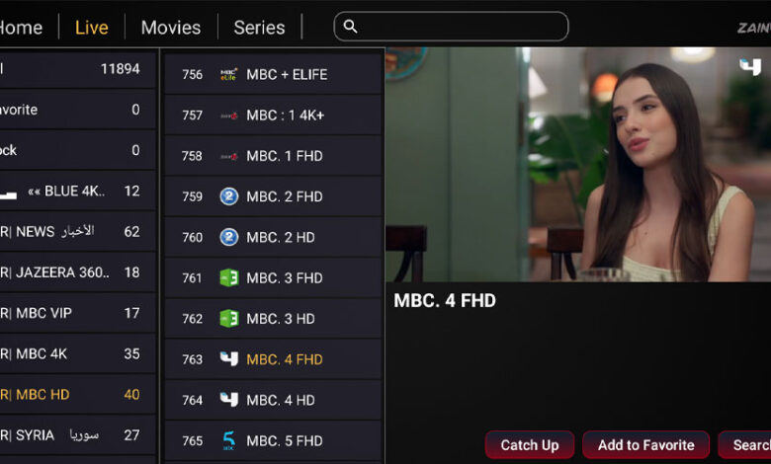Image resolution: width=771 pixels, height=464 pixels.
Task: Click the MBC 5 FHD logo icon
Action: pos(228,440)
